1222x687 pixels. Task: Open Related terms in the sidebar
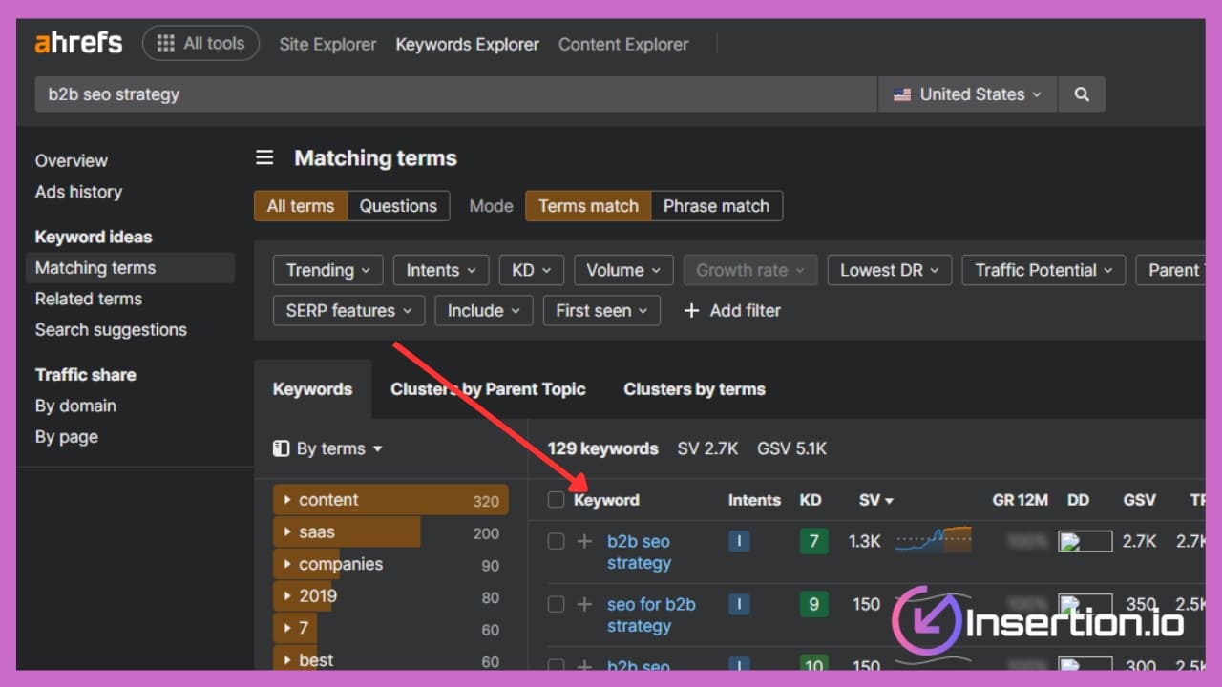tap(89, 299)
